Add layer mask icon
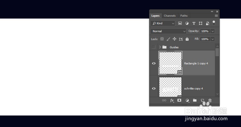The width and height of the screenshot is (241, 127). click(x=179, y=100)
